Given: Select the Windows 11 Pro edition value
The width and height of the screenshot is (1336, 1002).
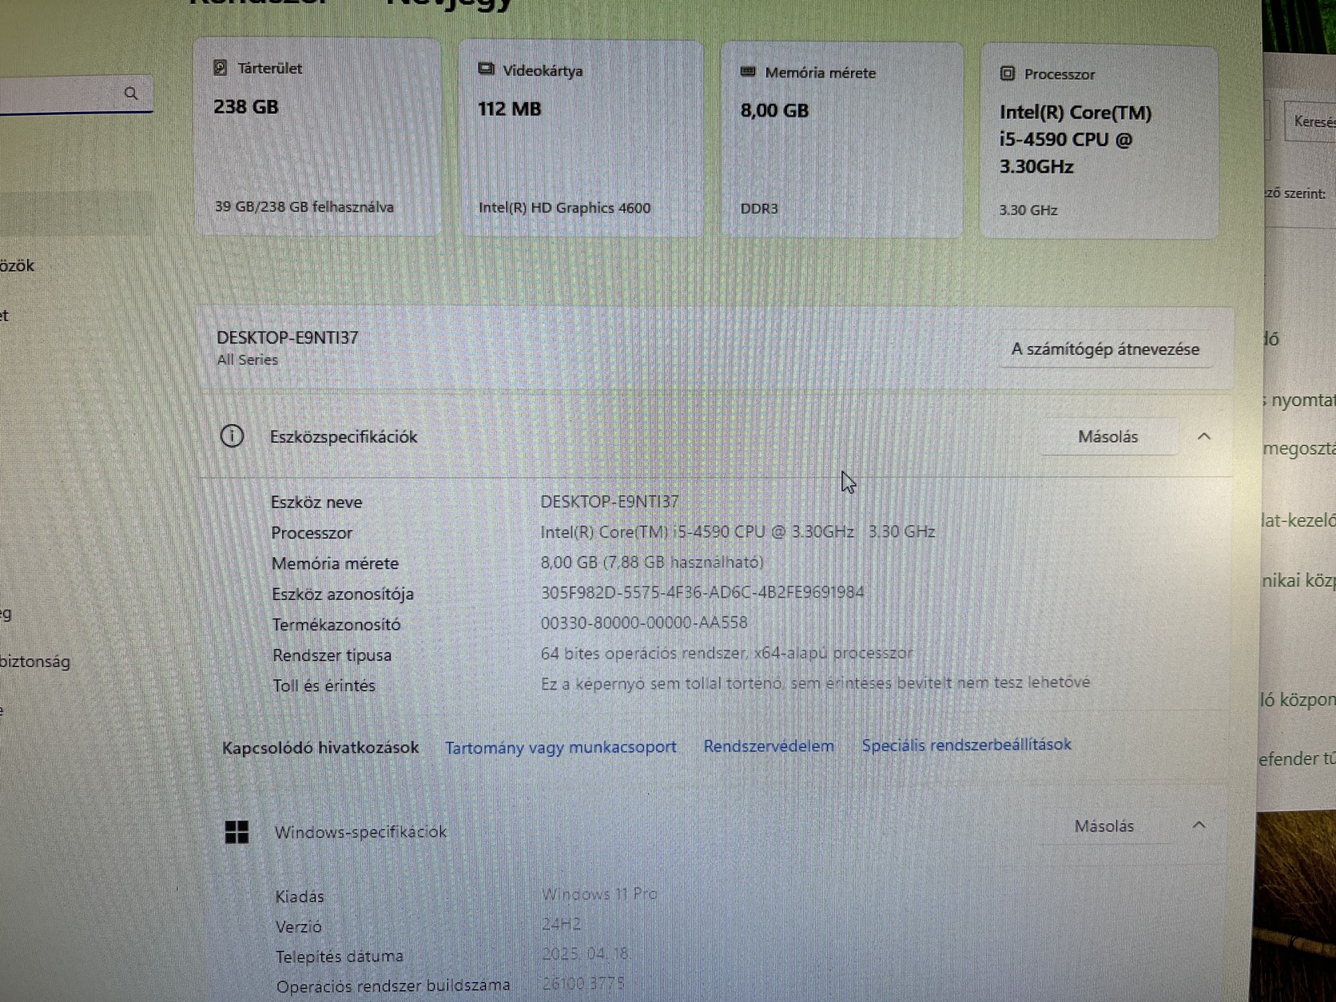Looking at the screenshot, I should coord(599,894).
